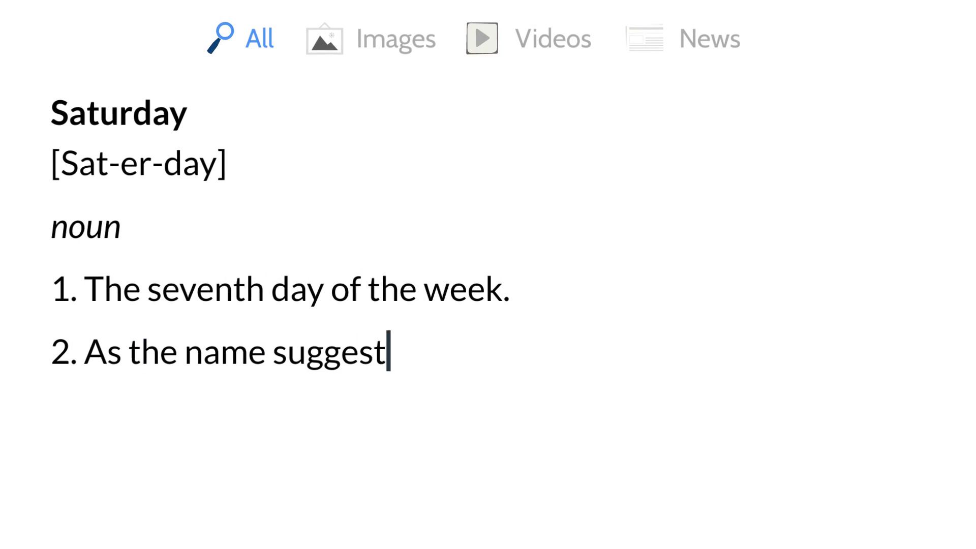
Task: Click the mountain picture icon for Images
Action: point(324,39)
